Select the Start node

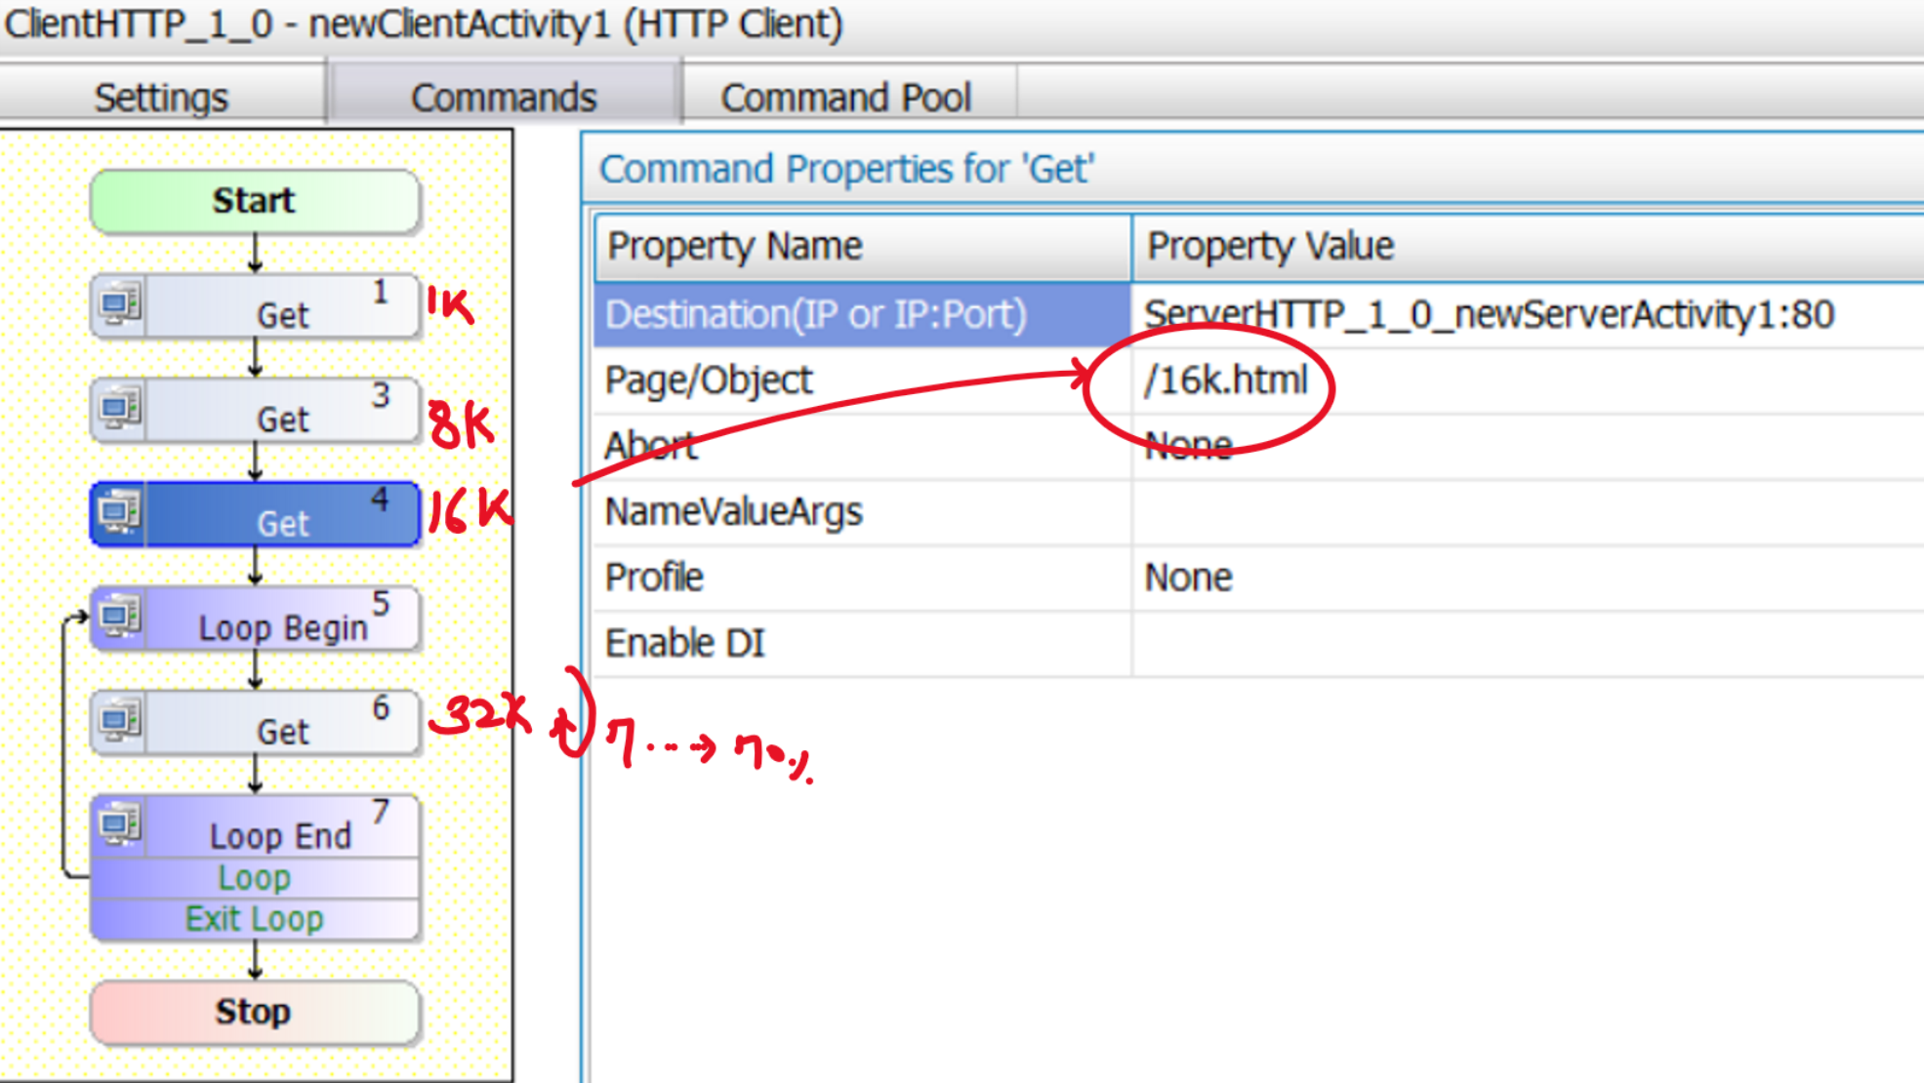pos(255,201)
